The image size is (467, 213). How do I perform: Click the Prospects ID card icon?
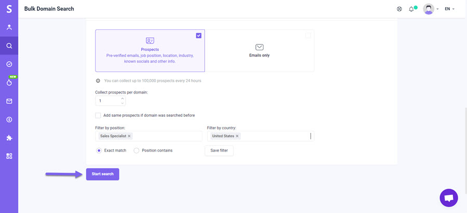(x=150, y=41)
